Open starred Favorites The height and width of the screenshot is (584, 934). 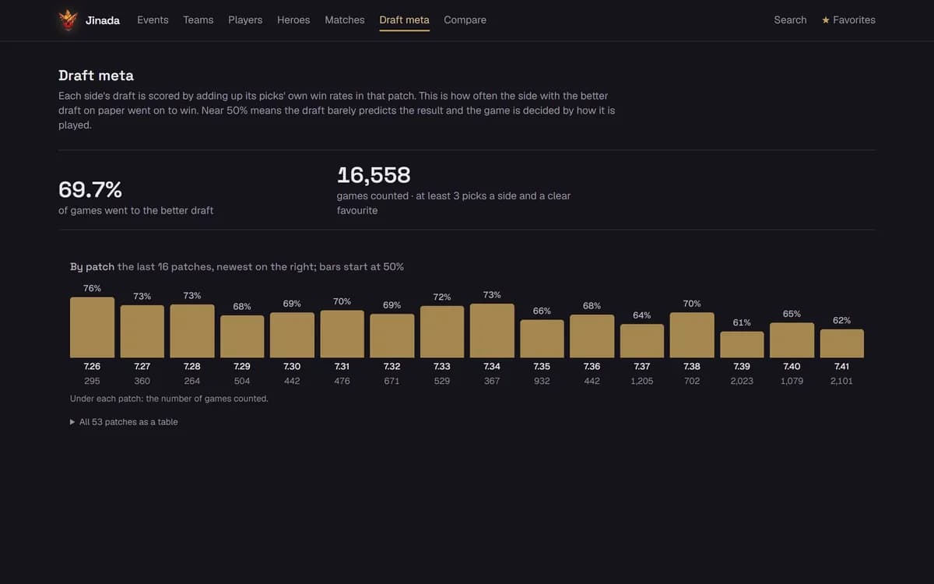[x=848, y=20]
